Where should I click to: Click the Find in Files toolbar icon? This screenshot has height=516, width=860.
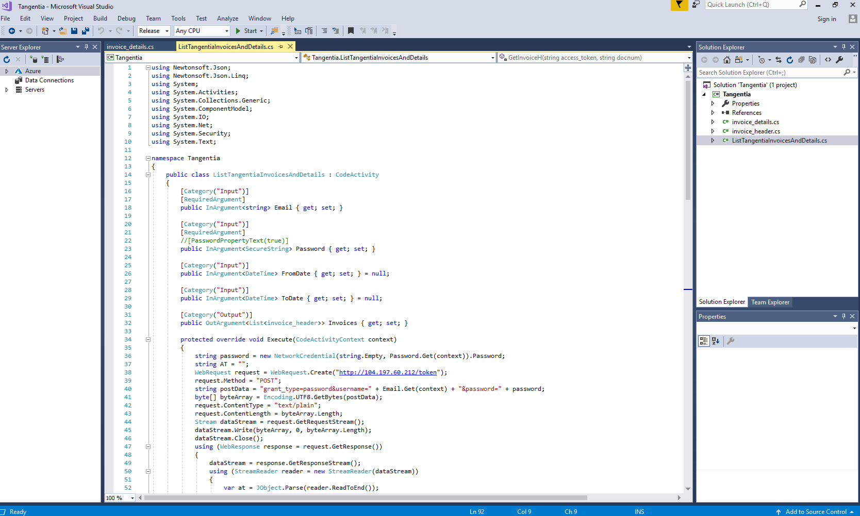pos(274,31)
